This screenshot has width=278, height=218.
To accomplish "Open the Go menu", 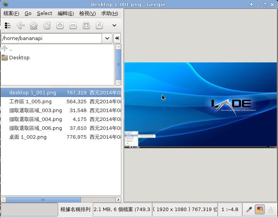I will point(28,13).
